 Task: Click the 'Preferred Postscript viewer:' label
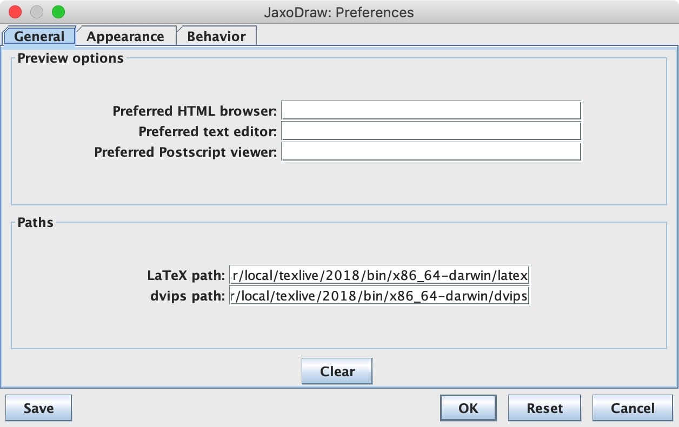click(x=185, y=152)
